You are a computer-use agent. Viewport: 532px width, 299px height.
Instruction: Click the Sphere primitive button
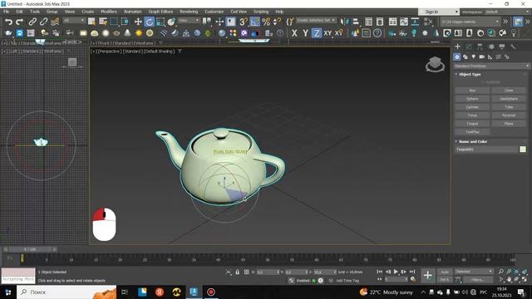(472, 99)
